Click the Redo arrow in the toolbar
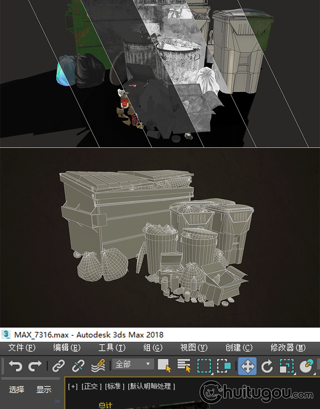 tap(35, 366)
